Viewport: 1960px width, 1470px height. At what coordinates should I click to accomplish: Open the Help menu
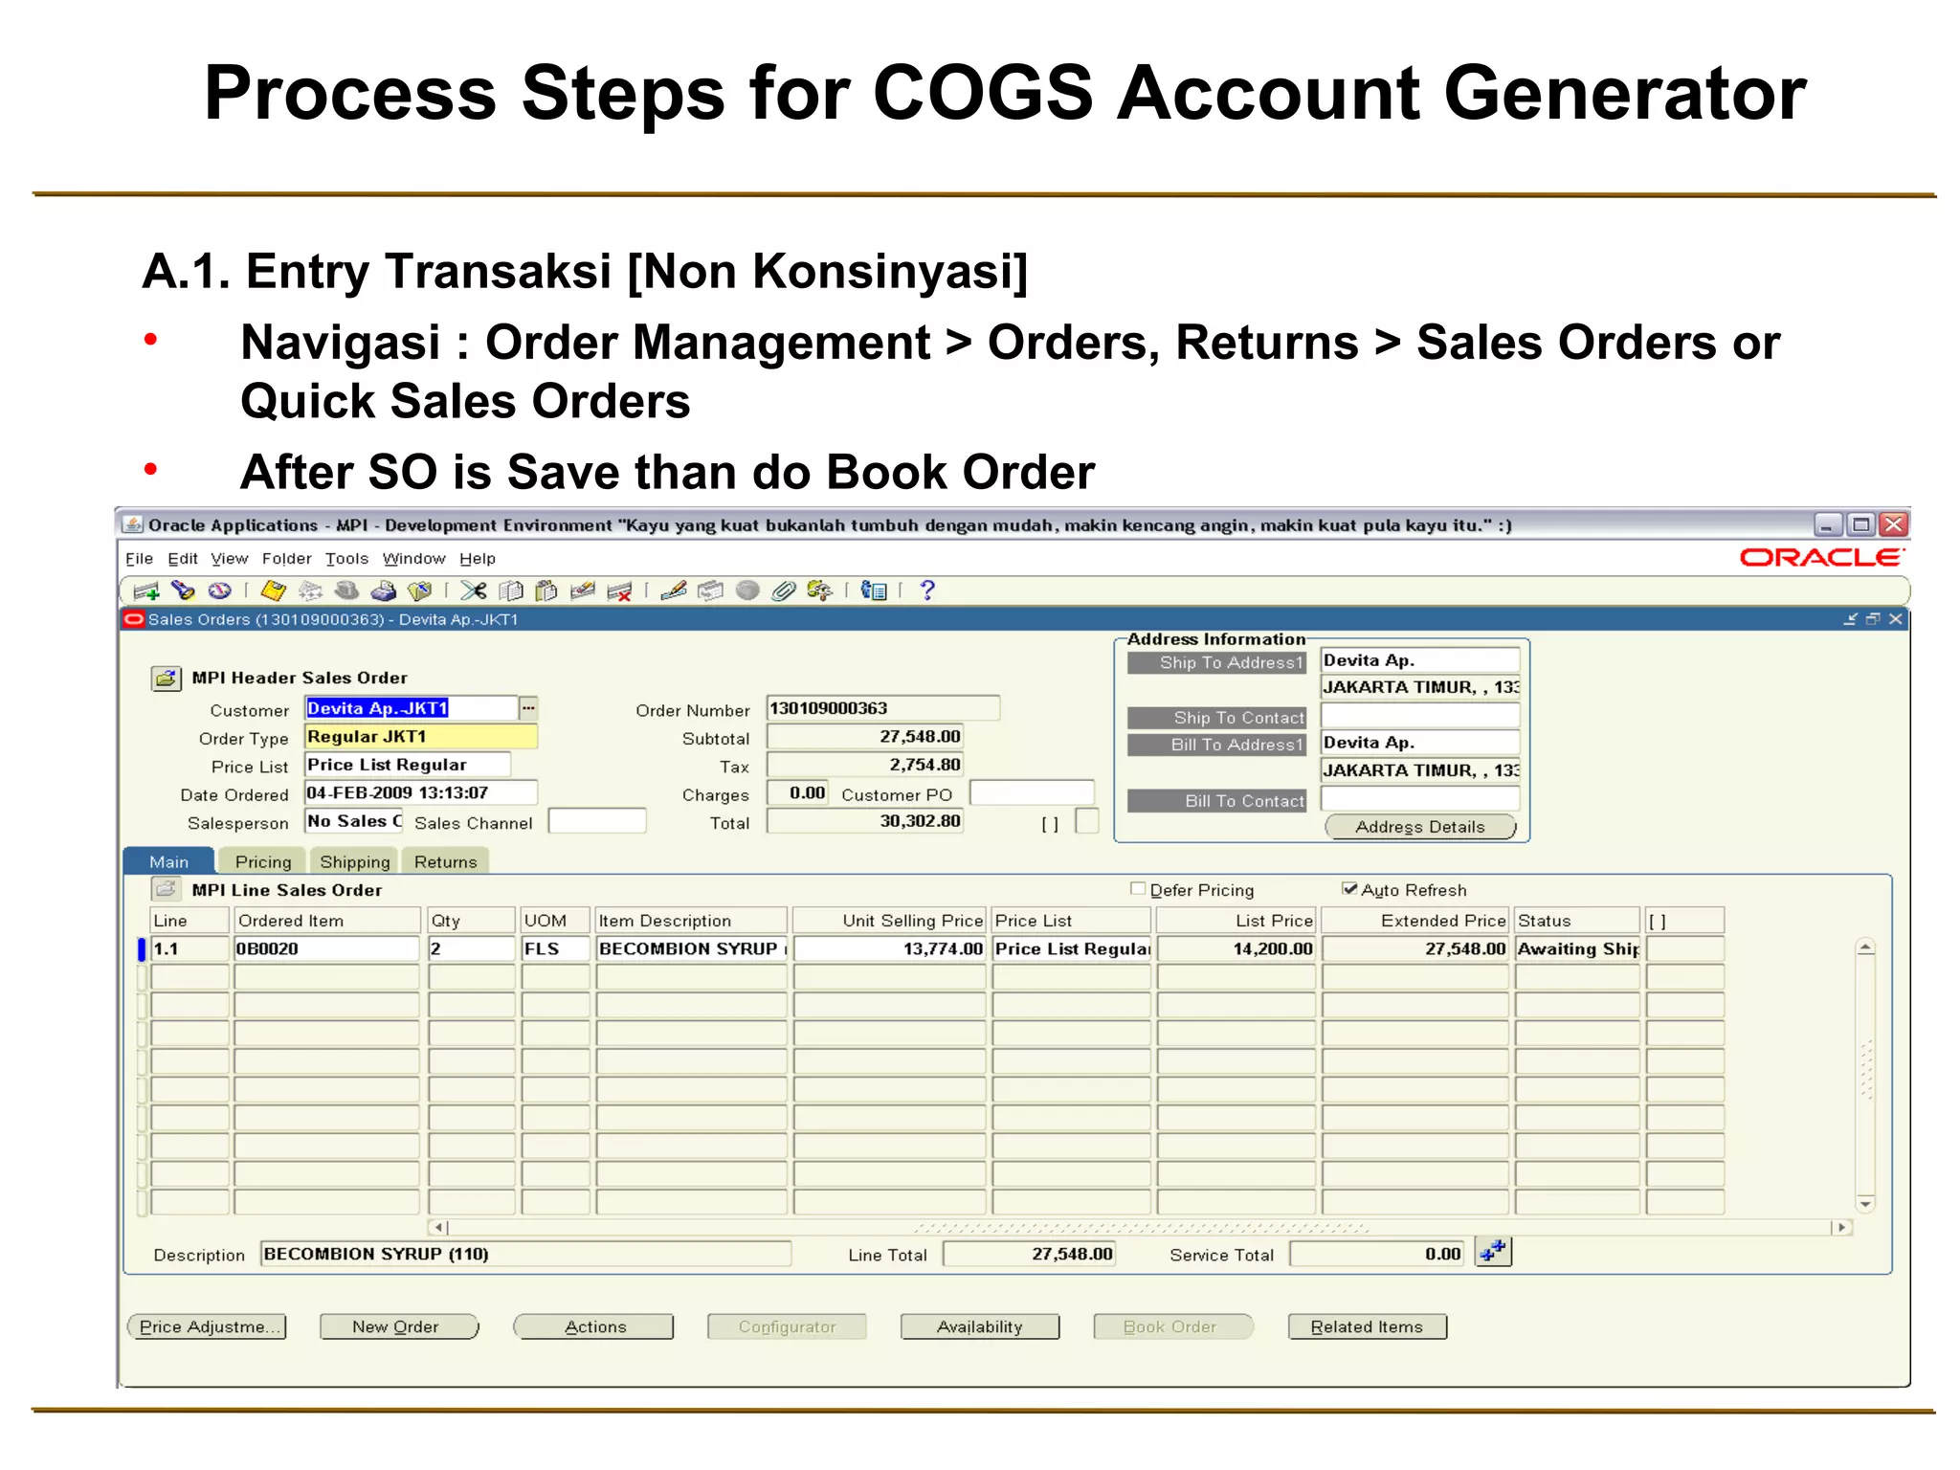[478, 559]
